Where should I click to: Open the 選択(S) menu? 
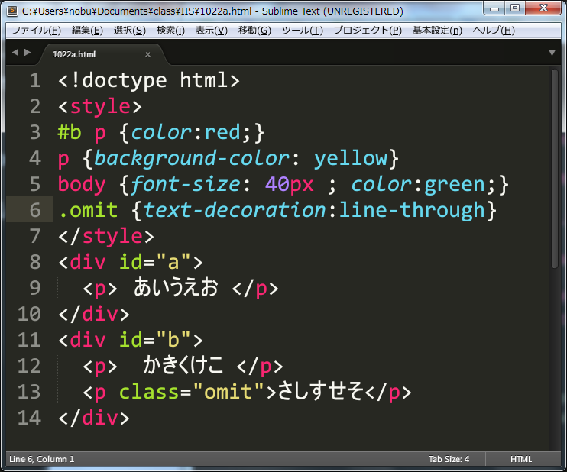pyautogui.click(x=129, y=31)
